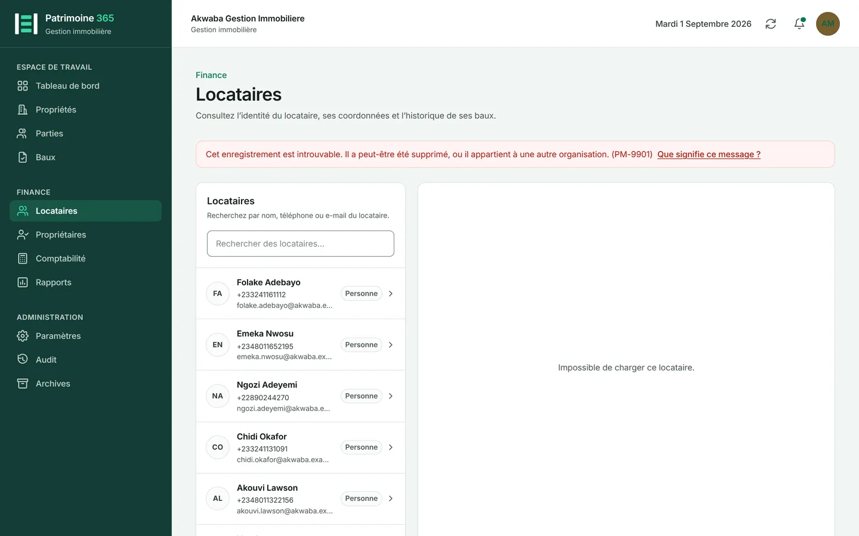The image size is (859, 536).
Task: Click the folake.adebayo@akwaba email
Action: coord(285,306)
